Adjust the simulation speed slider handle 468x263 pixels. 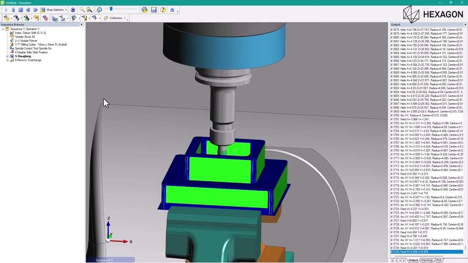coord(111,9)
